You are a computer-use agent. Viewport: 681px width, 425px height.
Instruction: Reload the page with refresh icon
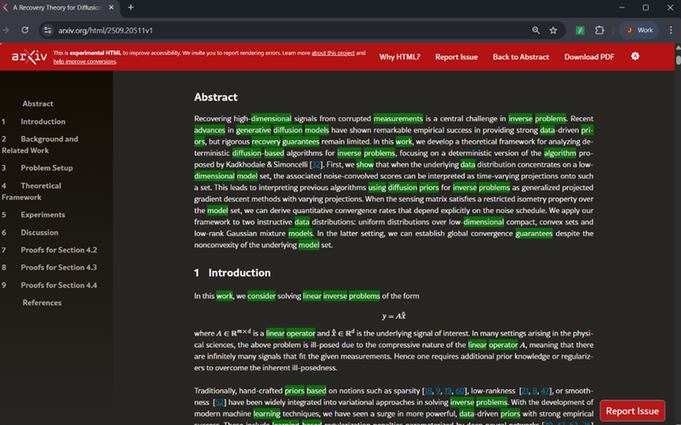pyautogui.click(x=25, y=30)
